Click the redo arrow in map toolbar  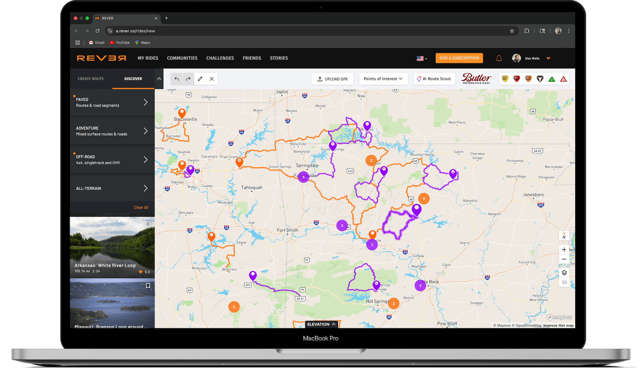click(188, 79)
